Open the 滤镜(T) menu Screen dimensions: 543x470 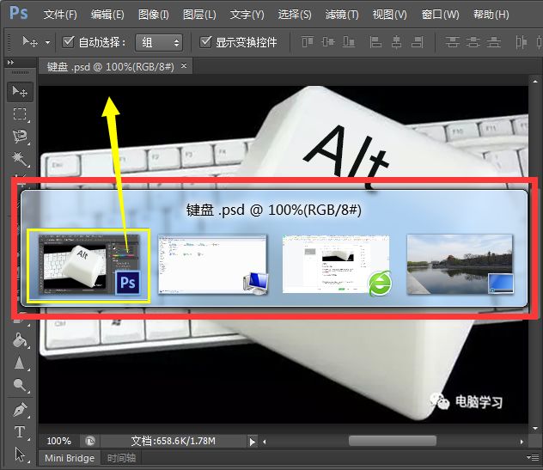click(342, 15)
